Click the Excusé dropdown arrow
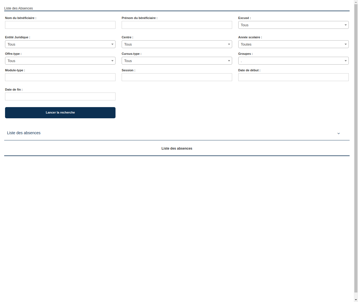Image resolution: width=358 pixels, height=302 pixels. pyautogui.click(x=346, y=25)
